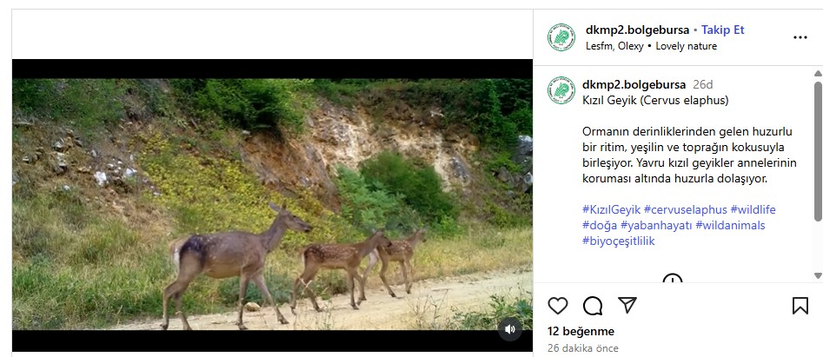Open #biyoçeşitlilik hashtag link

tap(619, 241)
